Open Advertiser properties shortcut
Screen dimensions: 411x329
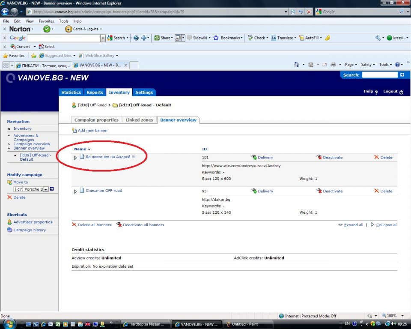pos(33,222)
